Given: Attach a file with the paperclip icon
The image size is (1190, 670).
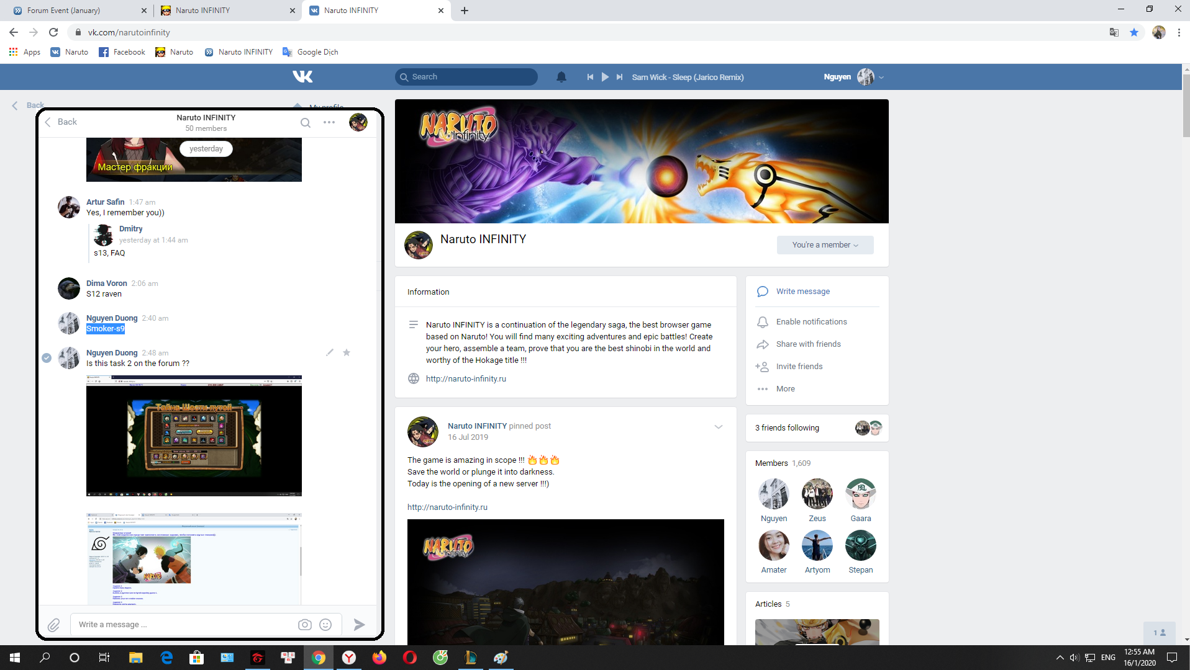Looking at the screenshot, I should tap(54, 625).
